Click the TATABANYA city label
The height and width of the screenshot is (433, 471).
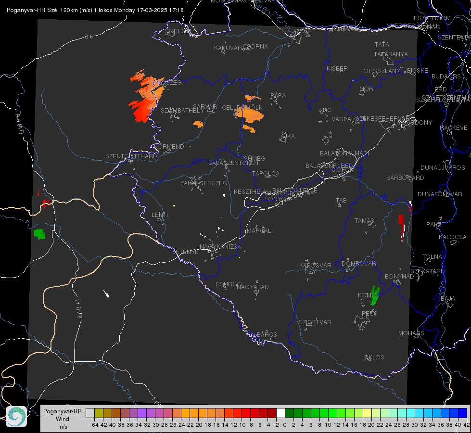pos(391,54)
